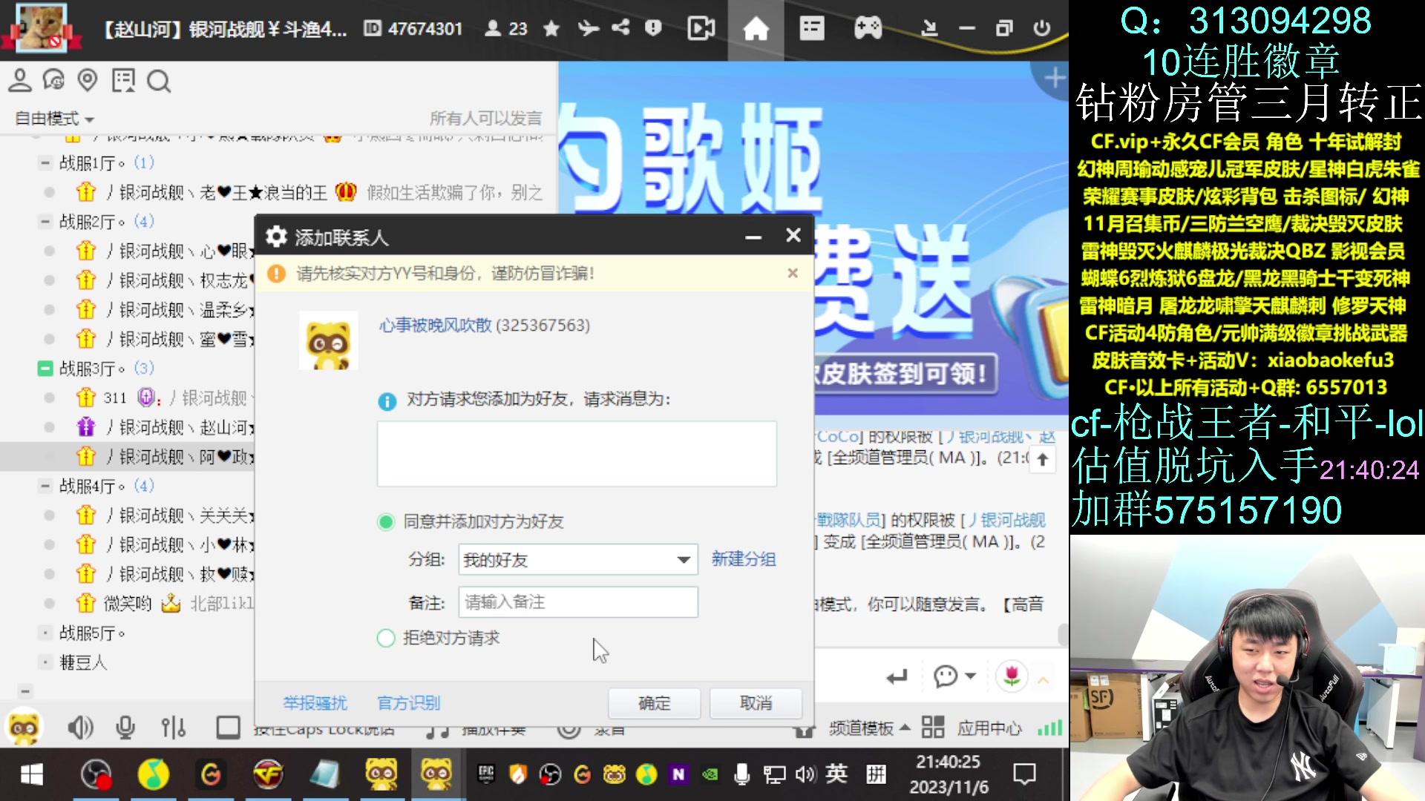Click 举报骚扰 link
The image size is (1425, 801).
(315, 703)
